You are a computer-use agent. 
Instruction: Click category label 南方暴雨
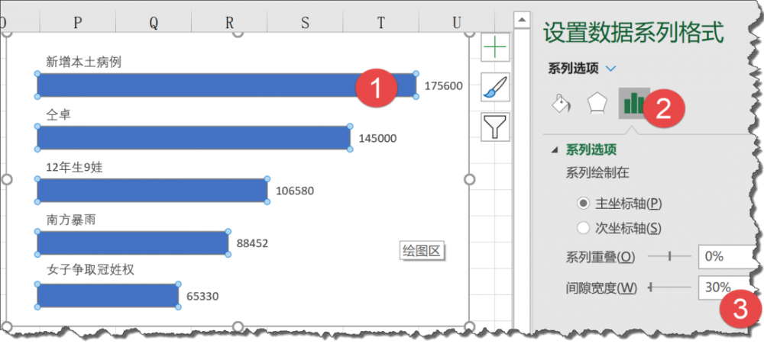(x=71, y=220)
